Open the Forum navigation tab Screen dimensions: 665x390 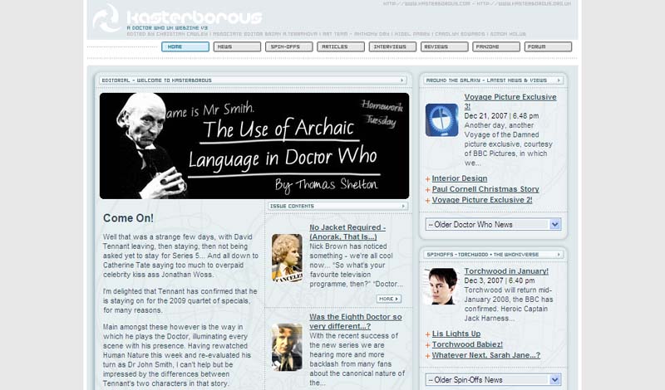pos(548,46)
